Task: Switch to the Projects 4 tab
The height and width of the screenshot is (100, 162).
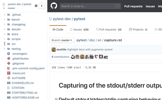Action: (x=138, y=30)
